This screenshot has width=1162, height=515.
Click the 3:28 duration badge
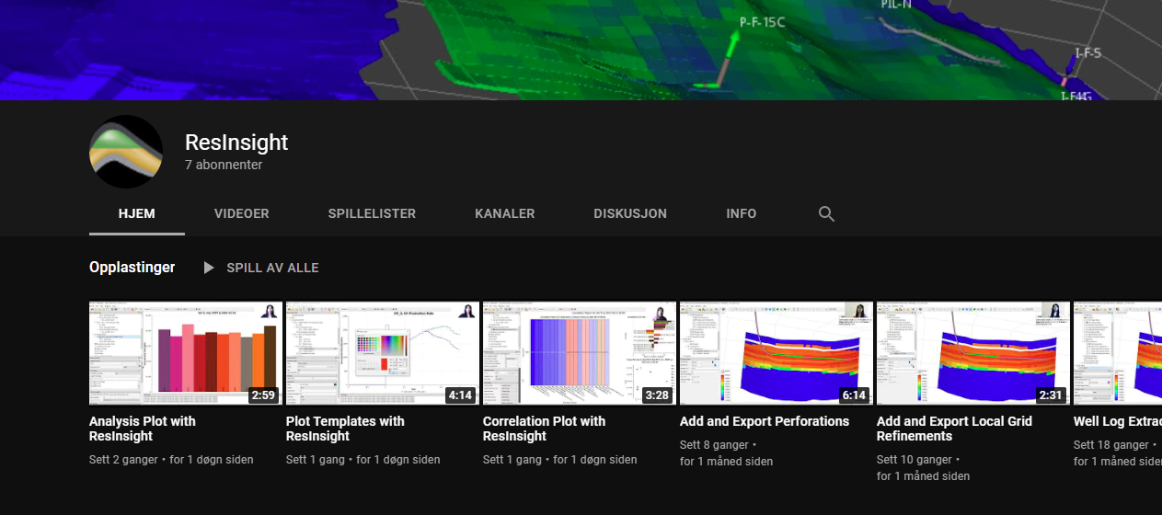pyautogui.click(x=657, y=395)
